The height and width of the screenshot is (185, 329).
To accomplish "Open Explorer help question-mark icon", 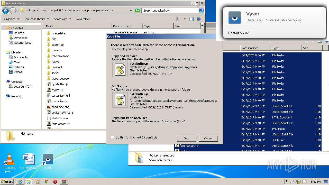I will click(198, 19).
